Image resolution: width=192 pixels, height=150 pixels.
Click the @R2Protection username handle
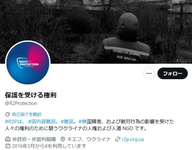21,103
